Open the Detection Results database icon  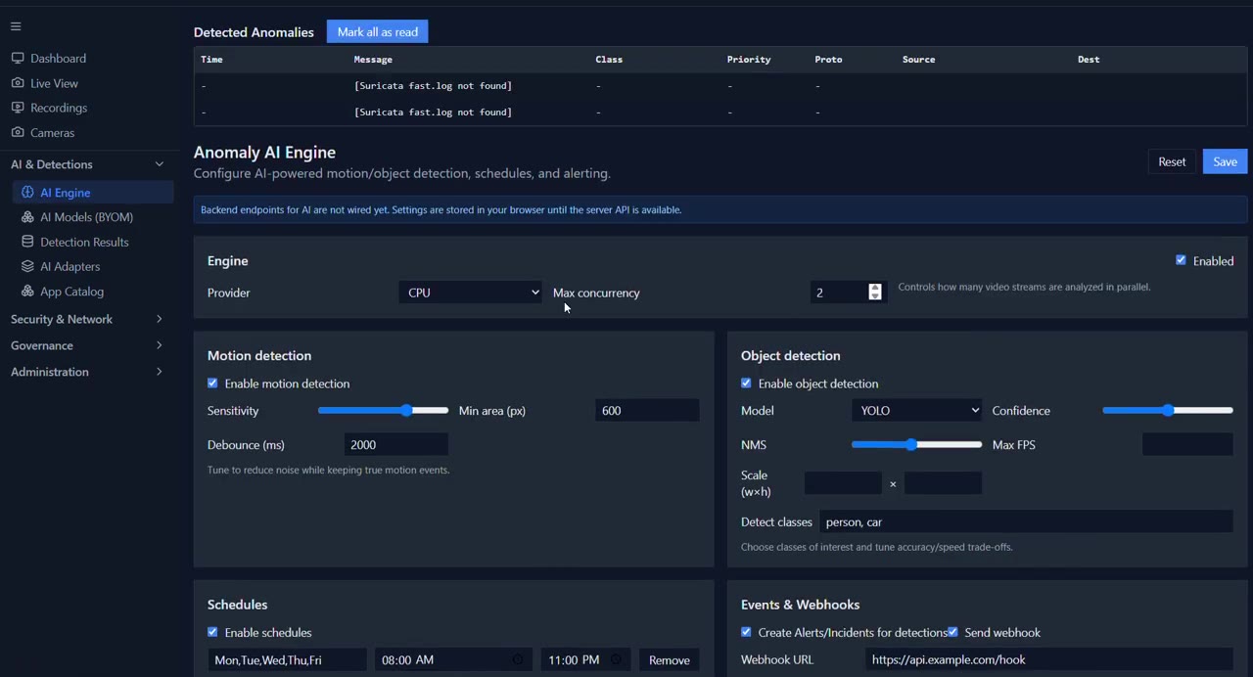(x=27, y=242)
